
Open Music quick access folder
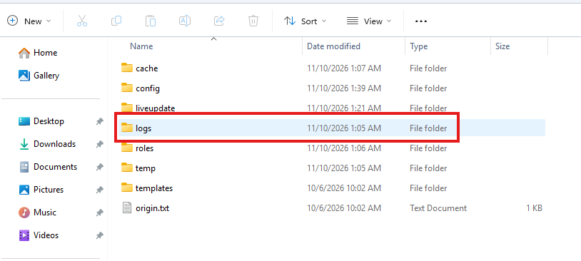[x=37, y=213]
